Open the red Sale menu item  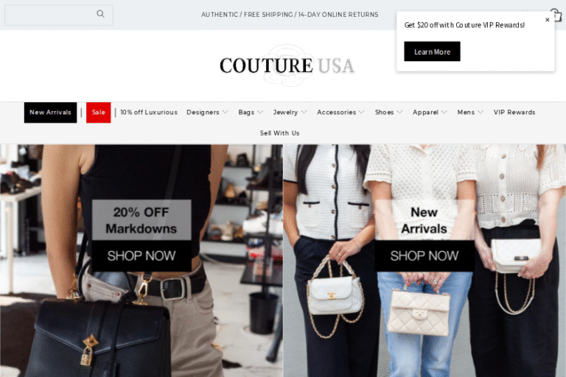pyautogui.click(x=99, y=113)
